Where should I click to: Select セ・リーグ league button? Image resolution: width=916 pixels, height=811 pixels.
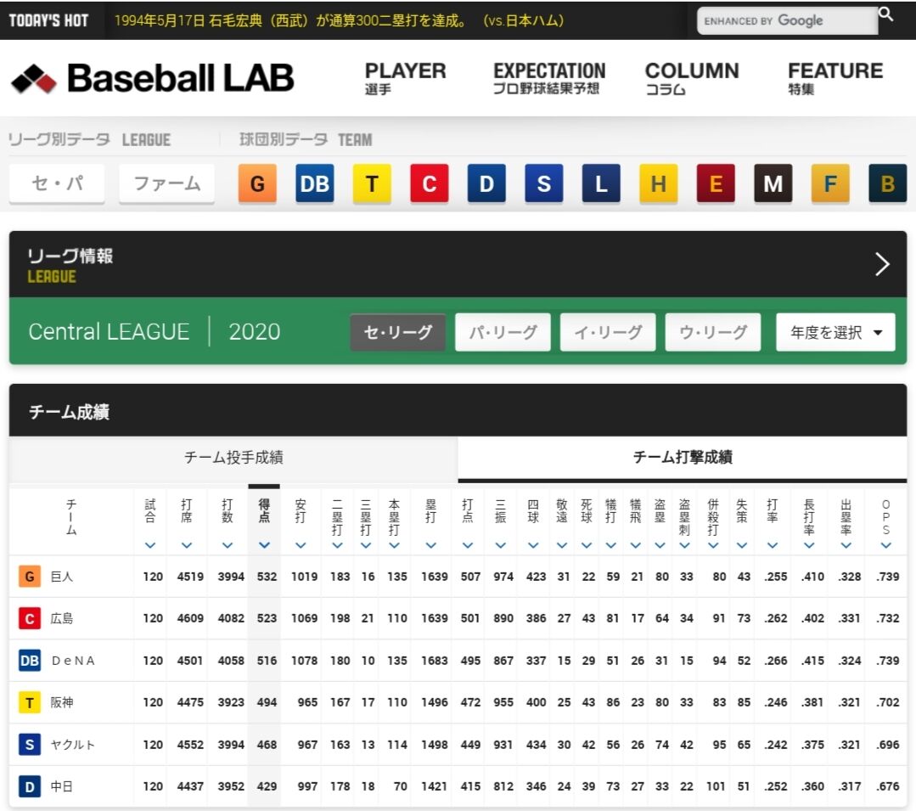(x=398, y=332)
